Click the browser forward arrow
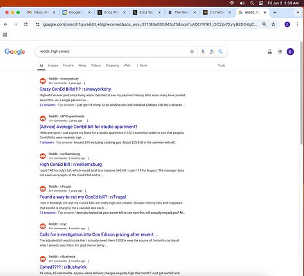The height and width of the screenshot is (276, 304). coord(15,24)
